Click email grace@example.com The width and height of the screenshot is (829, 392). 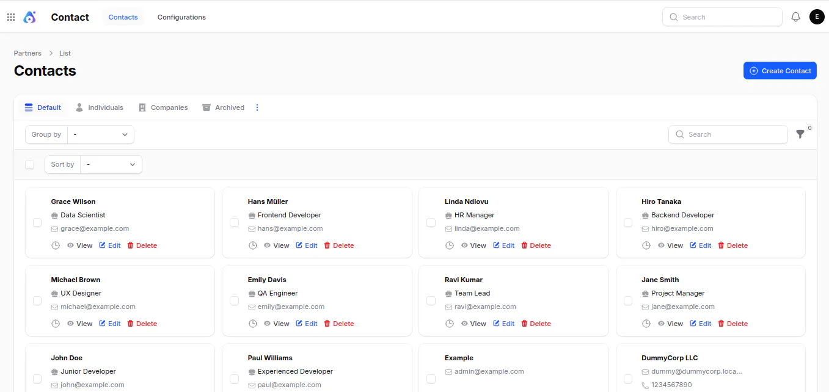(95, 228)
